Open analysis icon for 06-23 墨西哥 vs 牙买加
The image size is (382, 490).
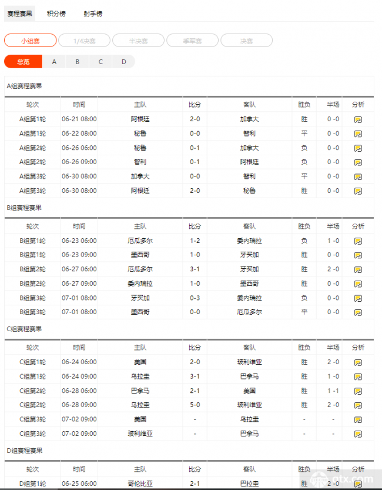(358, 255)
